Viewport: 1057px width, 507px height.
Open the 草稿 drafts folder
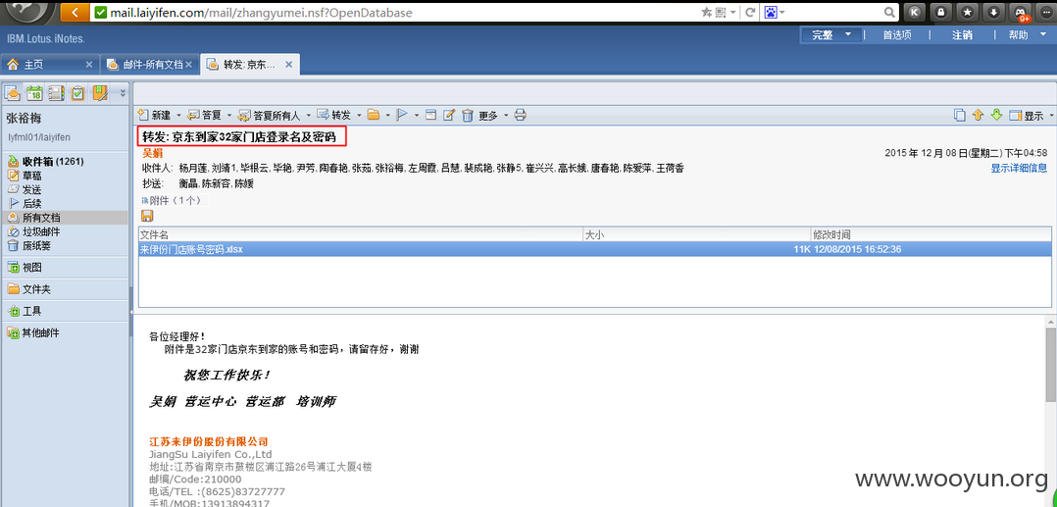(x=31, y=176)
